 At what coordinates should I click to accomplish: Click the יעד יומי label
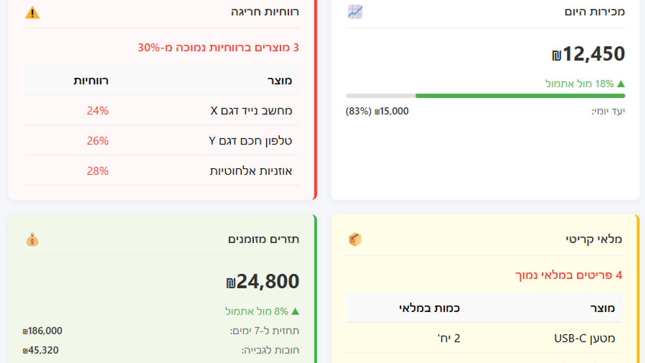608,112
